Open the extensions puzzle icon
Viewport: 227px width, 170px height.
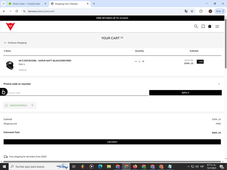(x=201, y=11)
